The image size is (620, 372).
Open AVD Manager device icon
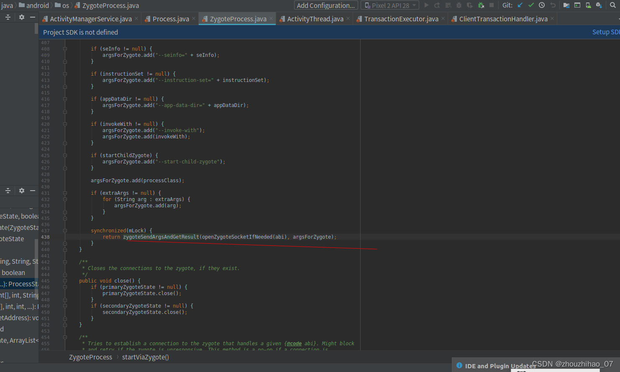(588, 5)
